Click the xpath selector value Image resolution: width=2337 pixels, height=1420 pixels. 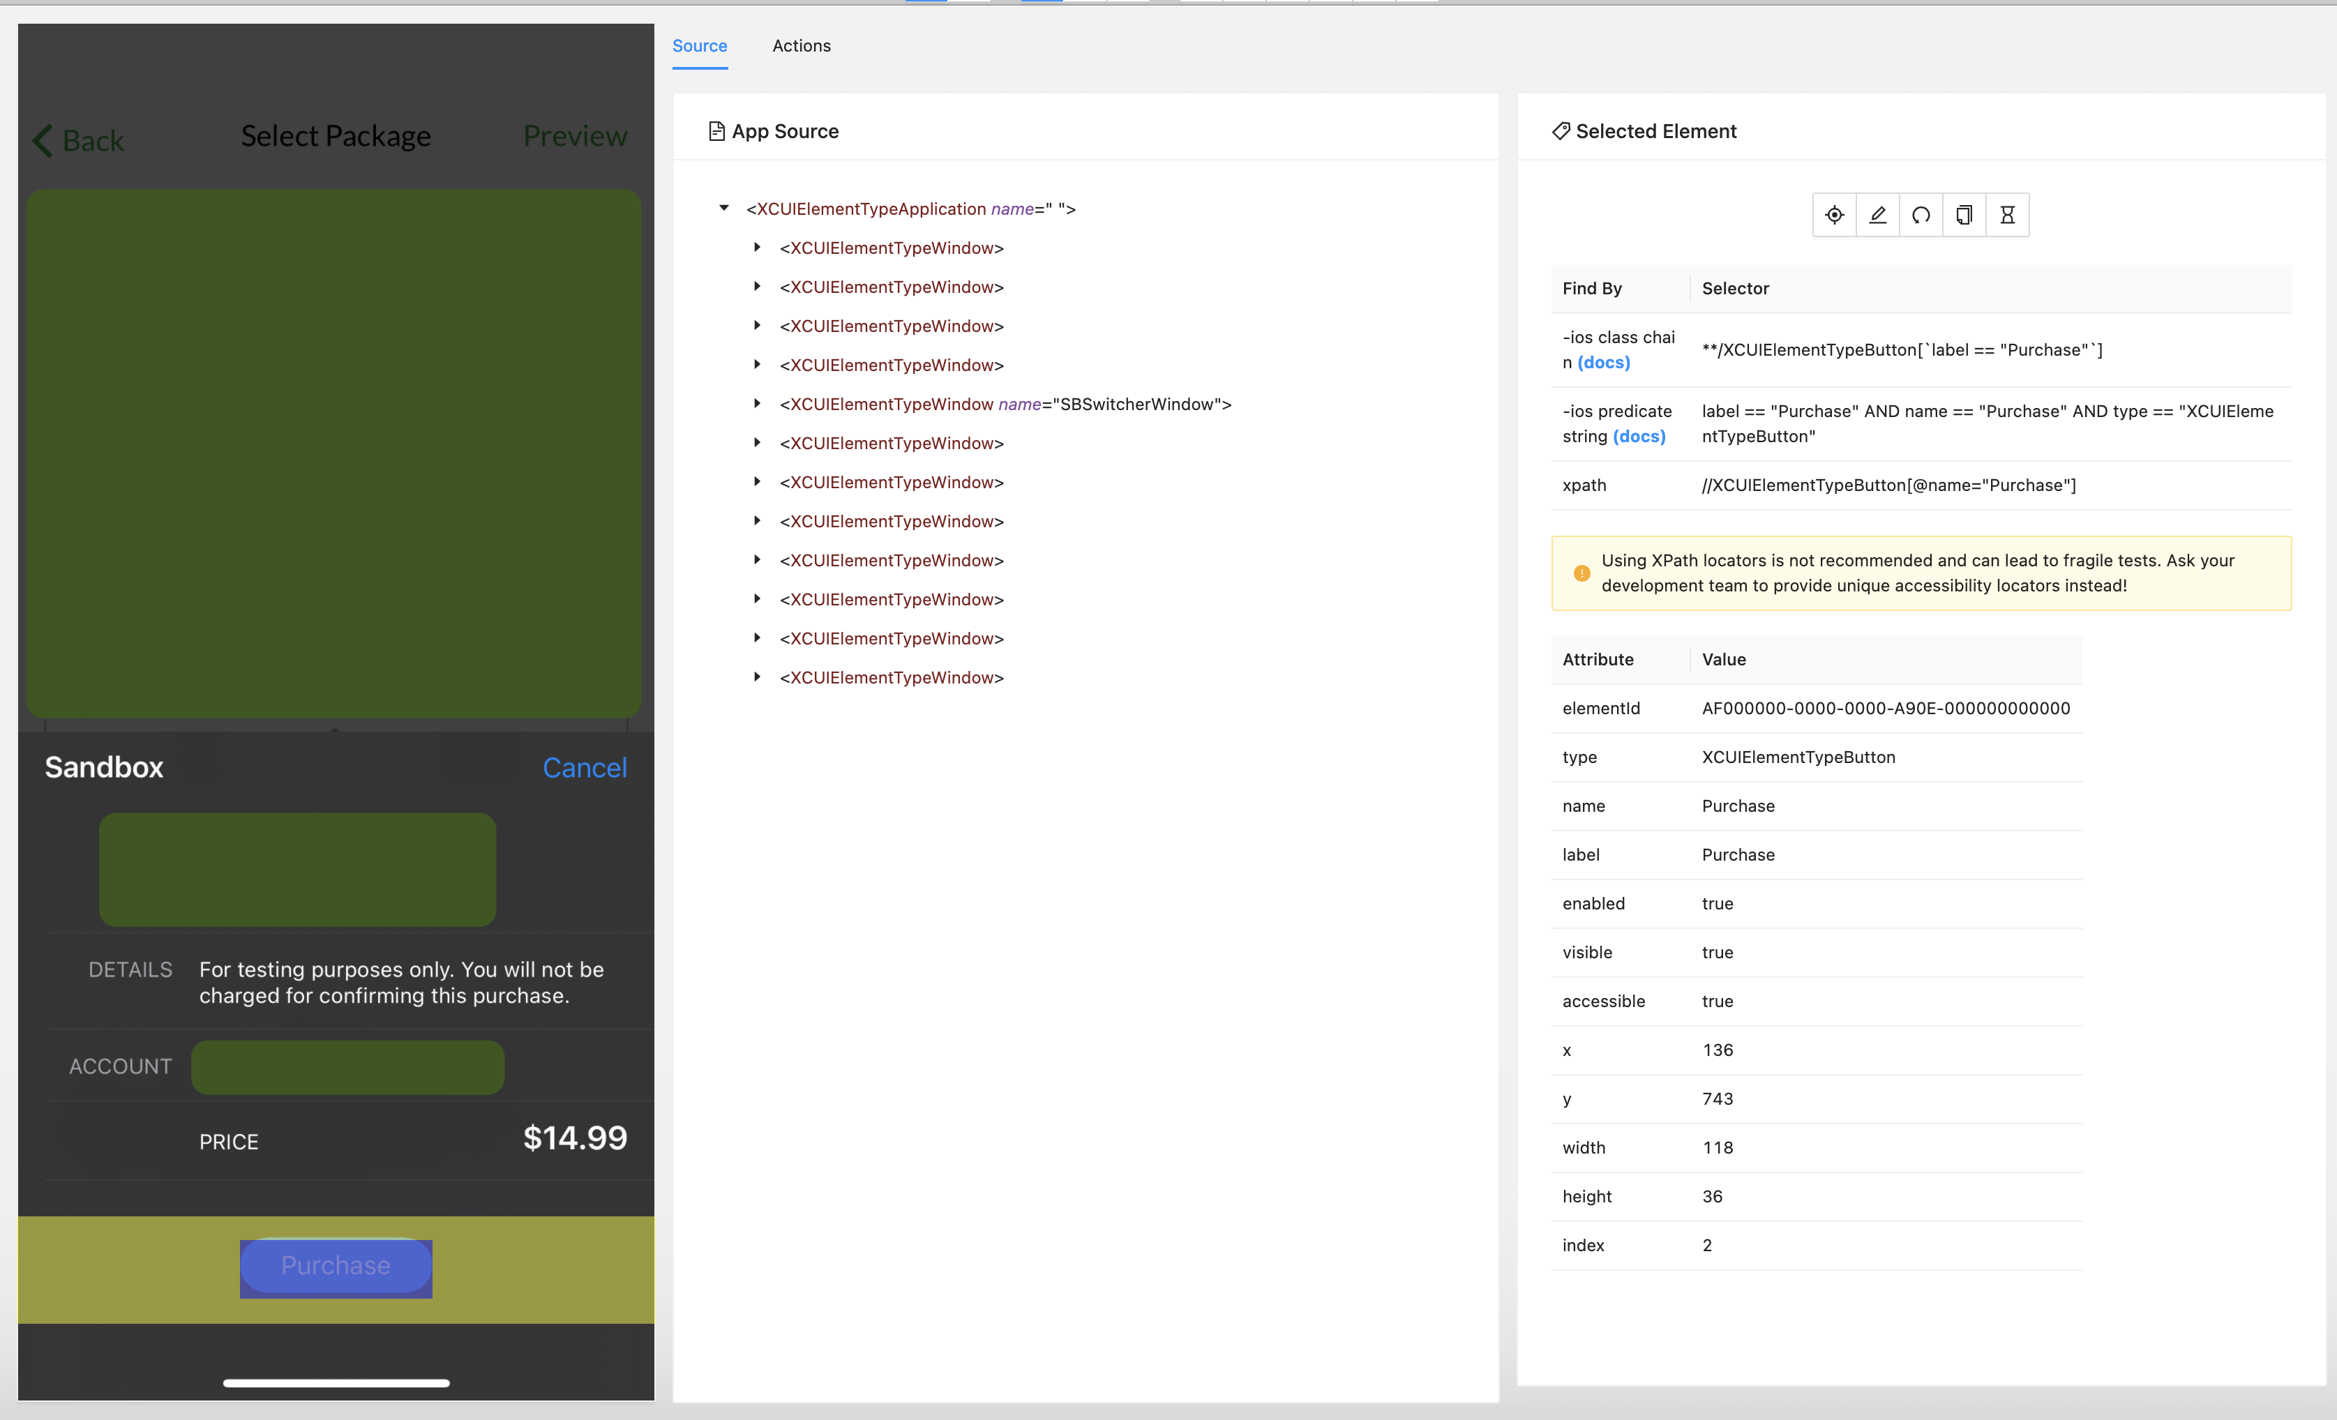coord(1888,485)
